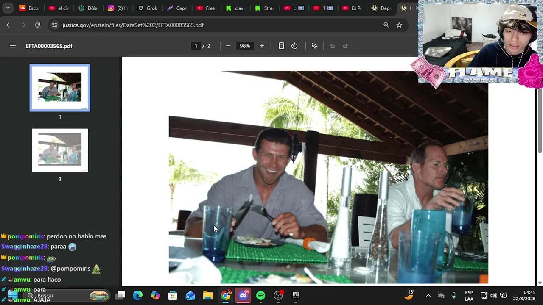Click the PDF redo arrow
Image resolution: width=543 pixels, height=305 pixels.
(x=345, y=46)
